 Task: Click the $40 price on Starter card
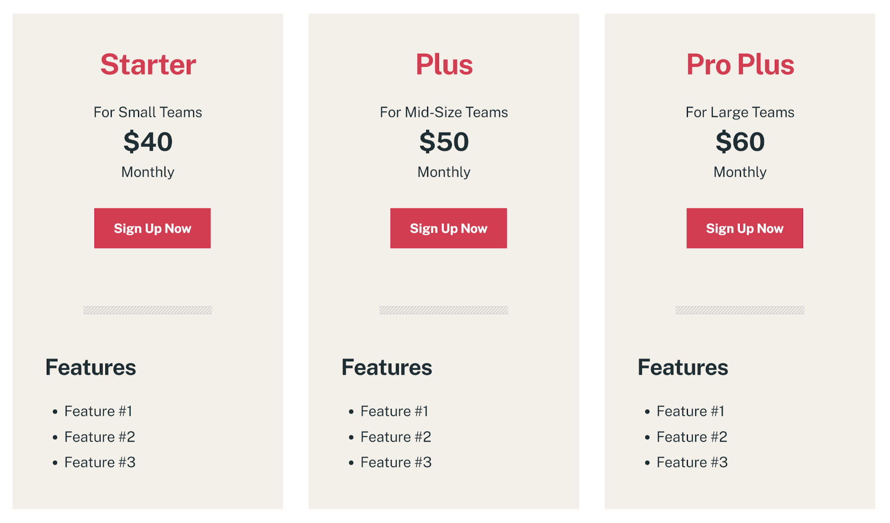click(148, 142)
